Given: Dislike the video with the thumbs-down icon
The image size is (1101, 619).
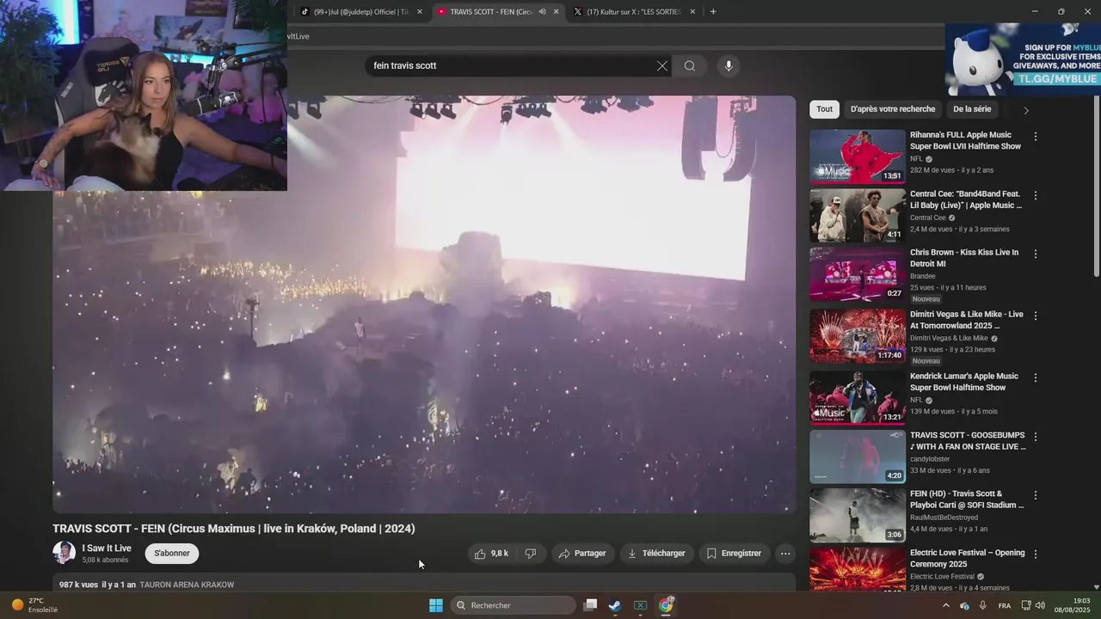Looking at the screenshot, I should coord(531,554).
